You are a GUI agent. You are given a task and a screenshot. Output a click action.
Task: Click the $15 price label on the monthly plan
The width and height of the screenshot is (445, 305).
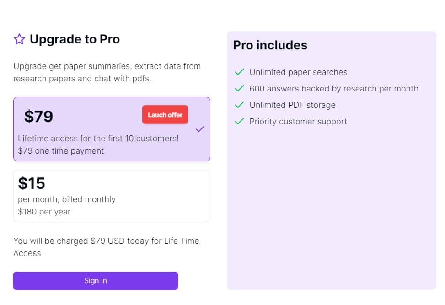pyautogui.click(x=31, y=183)
